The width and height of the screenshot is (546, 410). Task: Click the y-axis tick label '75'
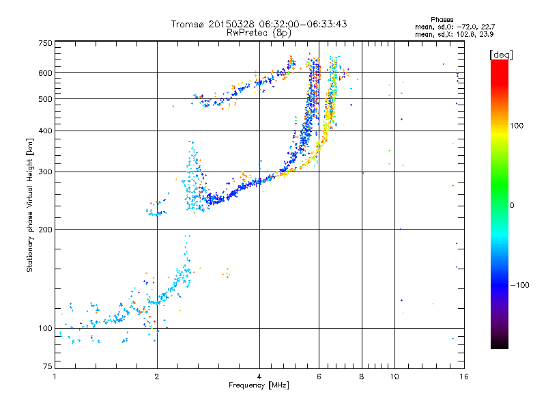[48, 366]
